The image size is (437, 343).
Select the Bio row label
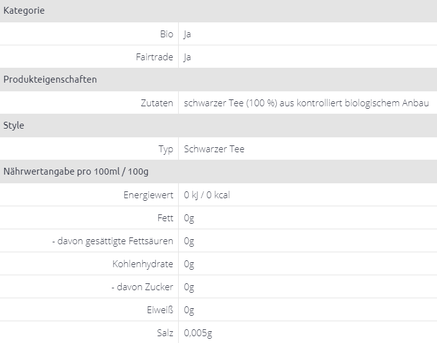(166, 34)
